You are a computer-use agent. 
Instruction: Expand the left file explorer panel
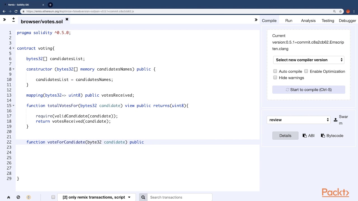pyautogui.click(x=4, y=20)
